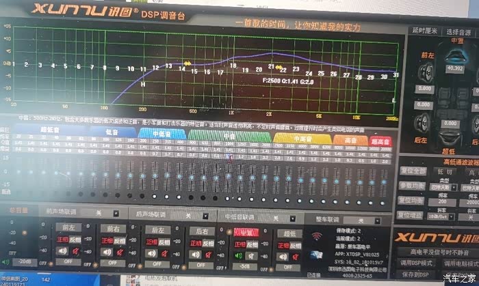Click the master volume slider knob
Viewport: 479px width, 286px height.
[x=25, y=233]
